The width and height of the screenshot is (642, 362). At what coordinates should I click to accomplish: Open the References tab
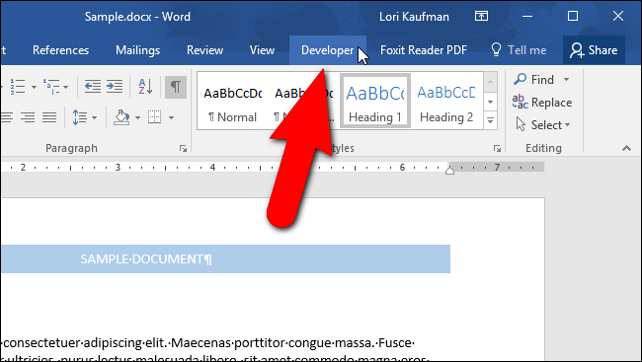60,50
